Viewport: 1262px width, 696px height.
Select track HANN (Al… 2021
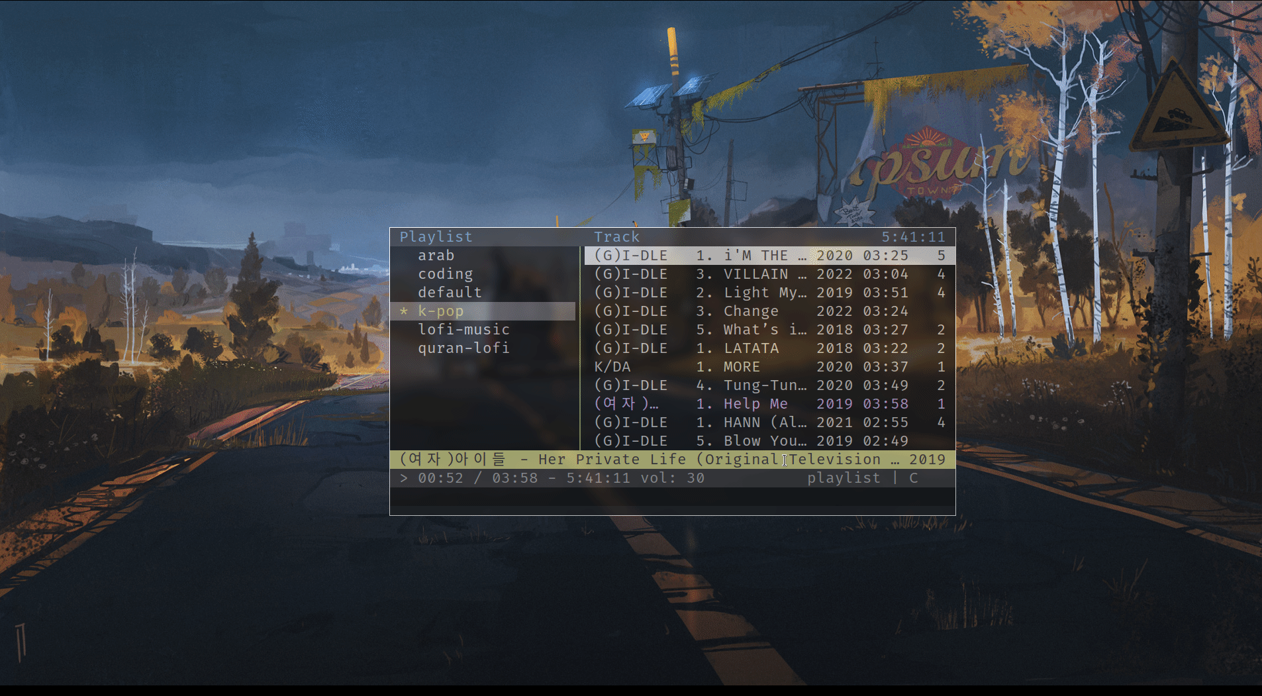click(769, 423)
